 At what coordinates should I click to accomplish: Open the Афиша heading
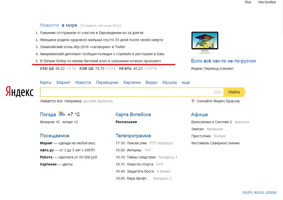[199, 115]
